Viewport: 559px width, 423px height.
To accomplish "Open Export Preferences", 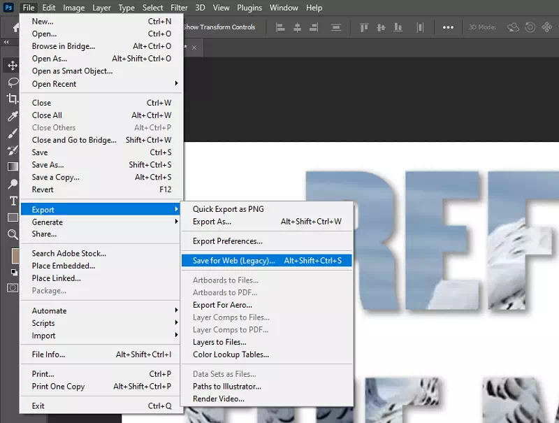I will tap(267, 241).
